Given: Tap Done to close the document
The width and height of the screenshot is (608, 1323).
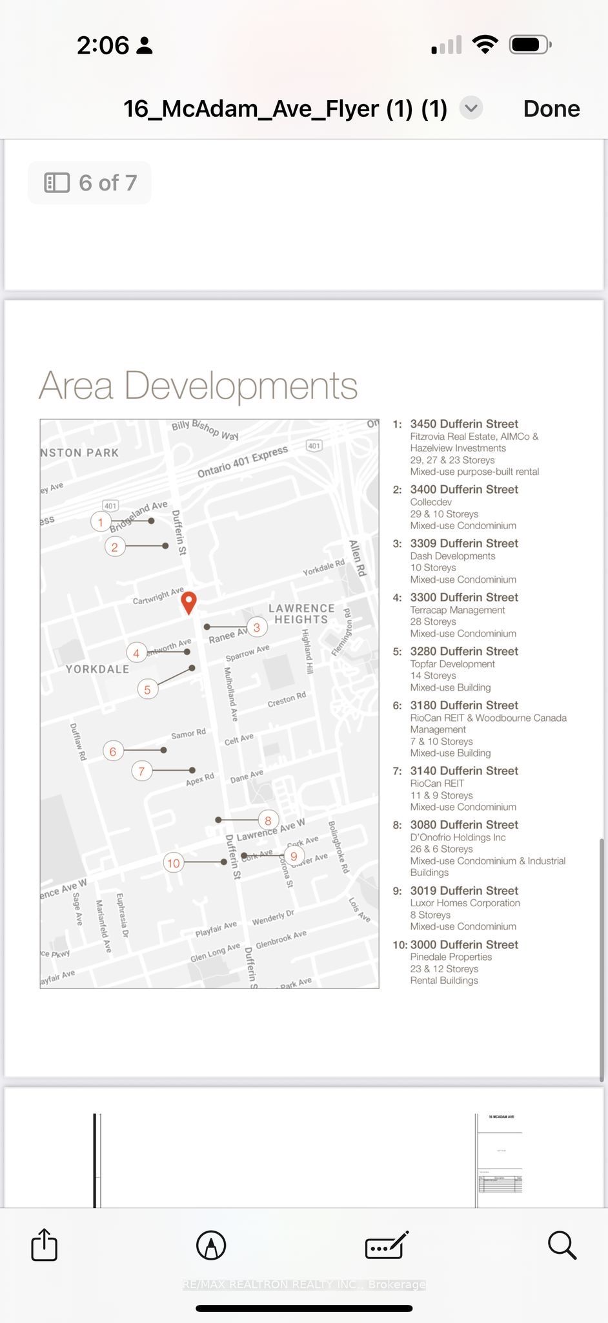Looking at the screenshot, I should tap(551, 109).
